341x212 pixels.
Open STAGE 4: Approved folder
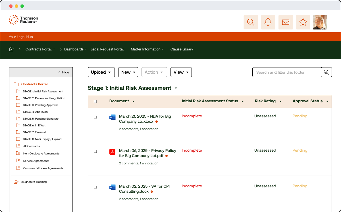35,112
